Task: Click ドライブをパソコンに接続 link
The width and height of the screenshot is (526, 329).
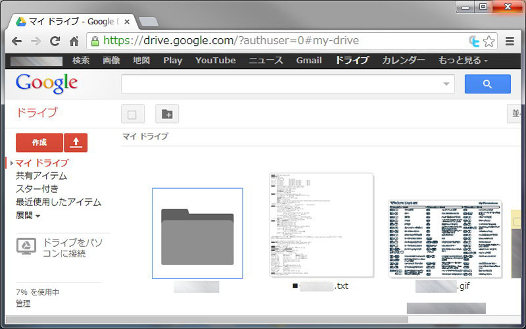Action: pos(72,248)
